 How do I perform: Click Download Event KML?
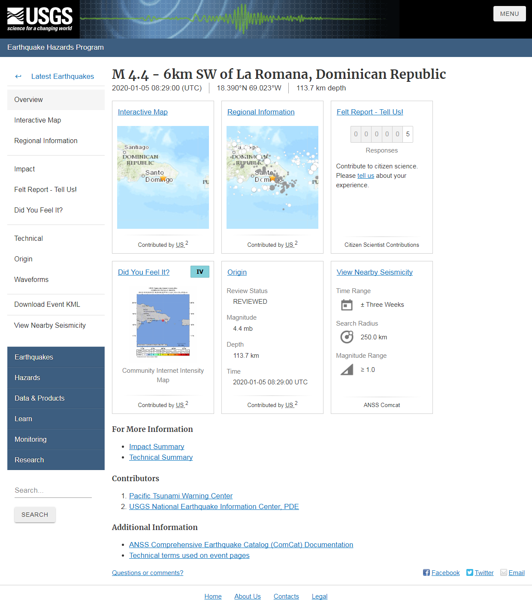56,304
